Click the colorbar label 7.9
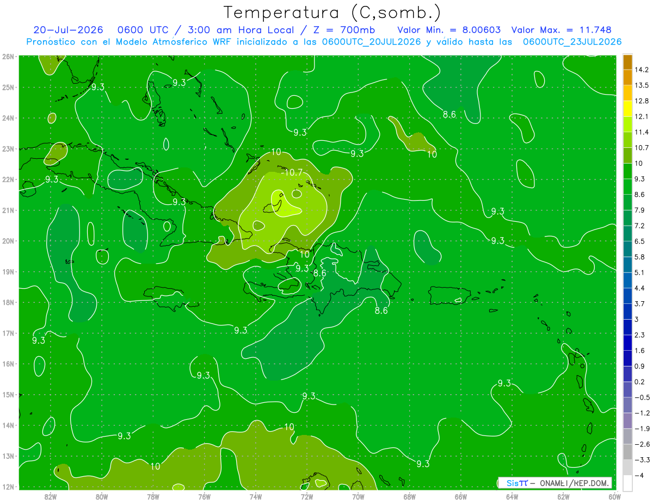 click(640, 210)
